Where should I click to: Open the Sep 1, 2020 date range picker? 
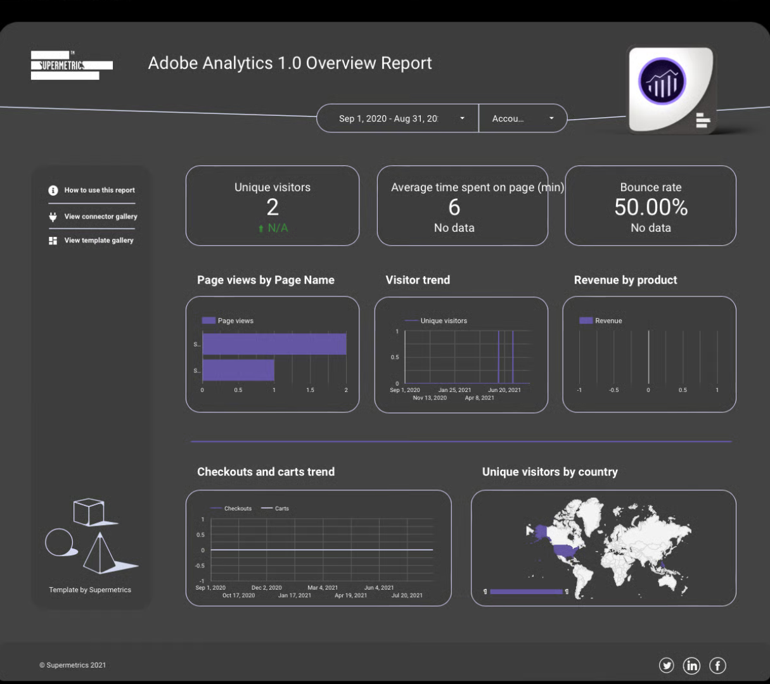pyautogui.click(x=388, y=118)
